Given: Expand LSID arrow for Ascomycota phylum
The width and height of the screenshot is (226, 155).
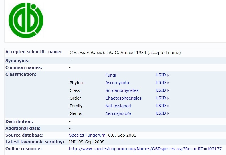Looking at the screenshot, I should pyautogui.click(x=168, y=83).
